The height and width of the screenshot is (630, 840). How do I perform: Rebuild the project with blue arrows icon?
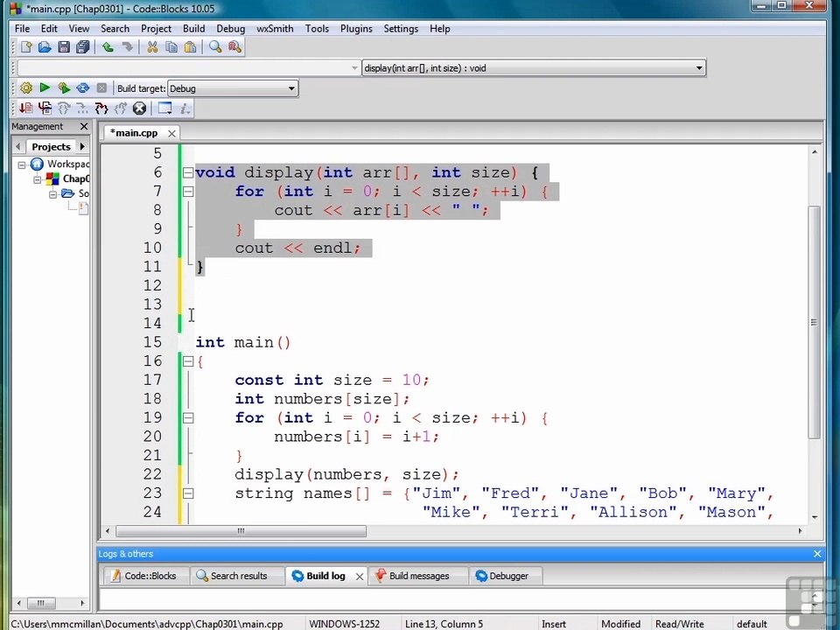[82, 87]
